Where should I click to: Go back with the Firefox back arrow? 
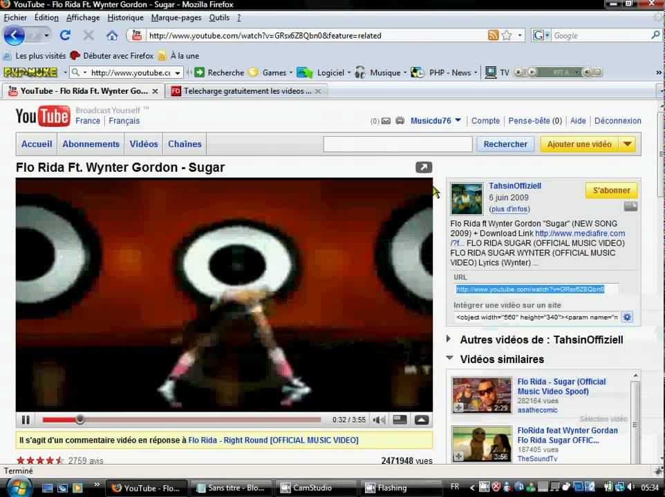click(14, 35)
